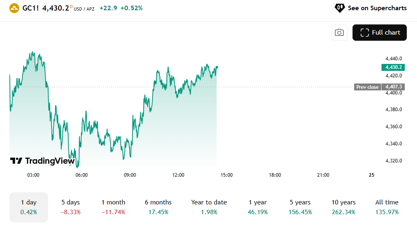Click the green 4,430.2 current price tag
Screen dimensions: 417x226
393,67
